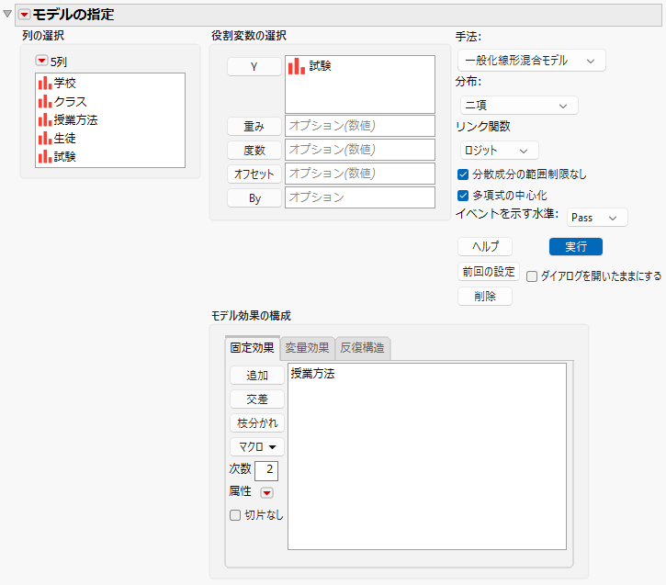666x585 pixels.
Task: Click the nominal icon beside 授業方法 in the column list
Action: coord(45,119)
